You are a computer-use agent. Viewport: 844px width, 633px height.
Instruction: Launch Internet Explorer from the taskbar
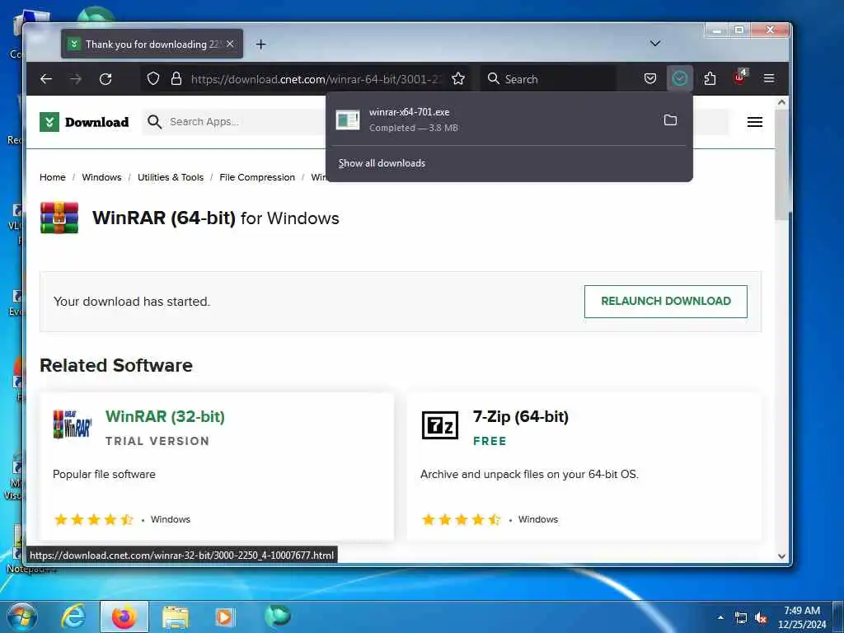[x=73, y=617]
